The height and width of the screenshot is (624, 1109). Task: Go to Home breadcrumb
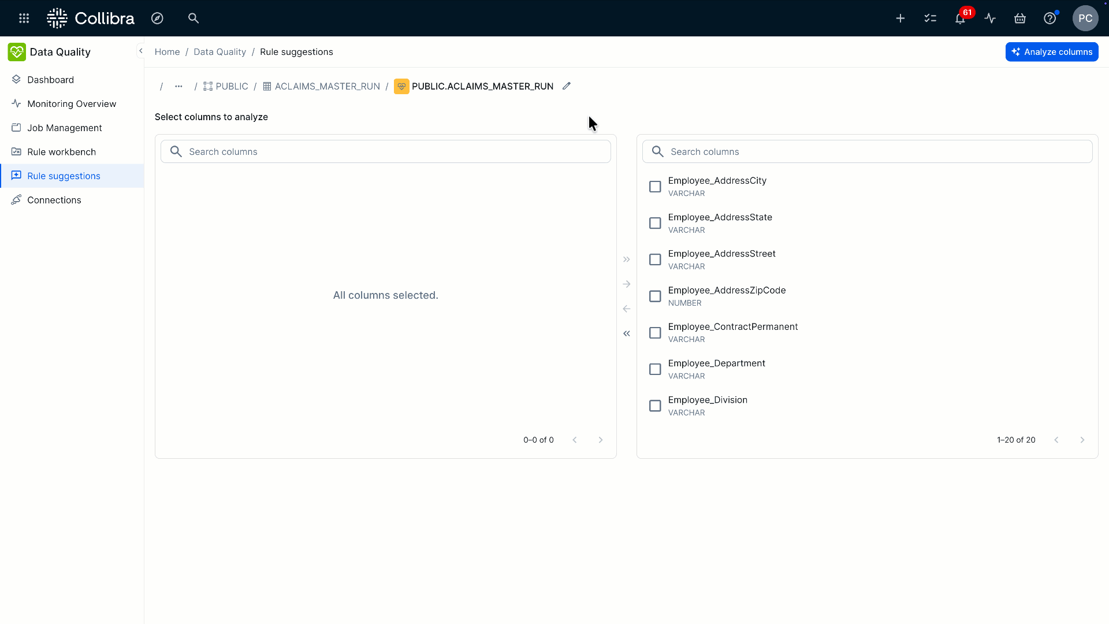(167, 52)
